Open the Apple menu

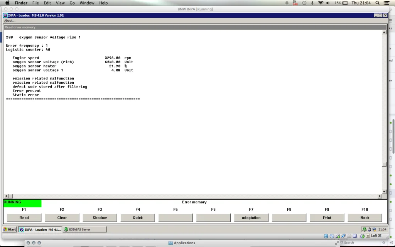coord(7,3)
